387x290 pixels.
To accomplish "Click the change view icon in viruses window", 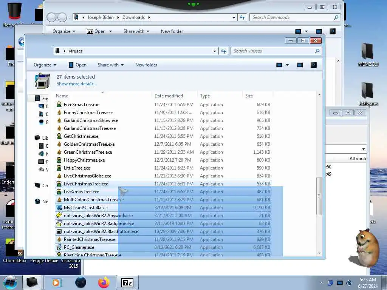I will tap(279, 65).
